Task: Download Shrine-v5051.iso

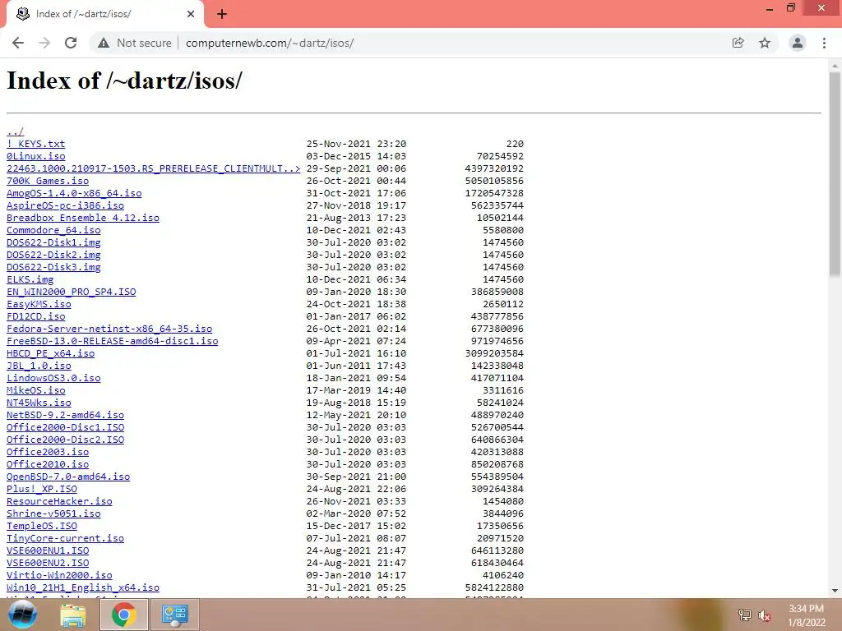Action: (53, 514)
